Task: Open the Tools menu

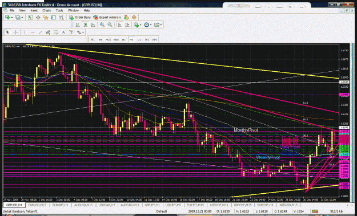Action: click(x=59, y=10)
